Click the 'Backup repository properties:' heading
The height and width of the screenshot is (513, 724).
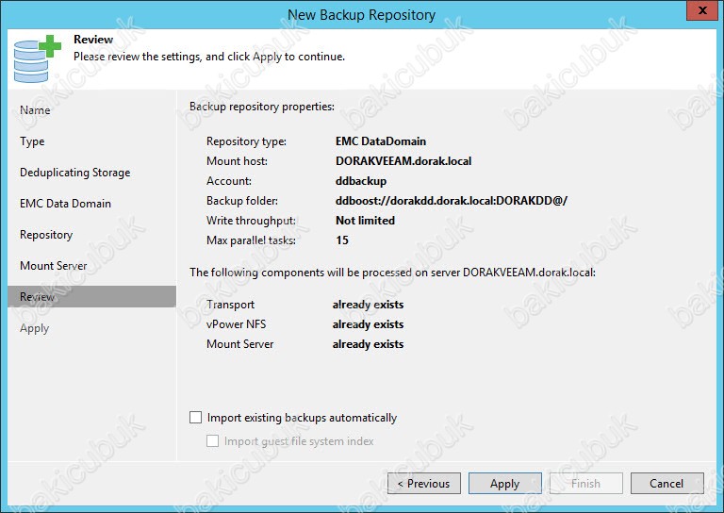tap(262, 107)
